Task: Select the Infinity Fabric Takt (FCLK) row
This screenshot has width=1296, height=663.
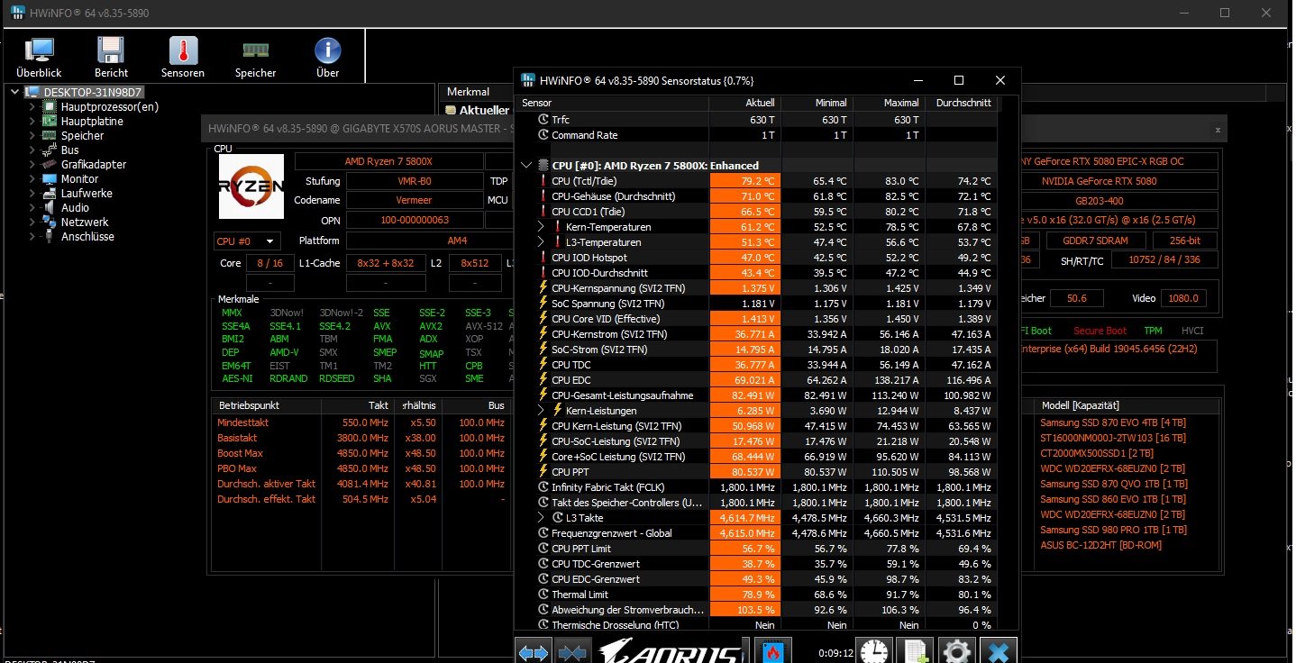Action: [x=756, y=487]
